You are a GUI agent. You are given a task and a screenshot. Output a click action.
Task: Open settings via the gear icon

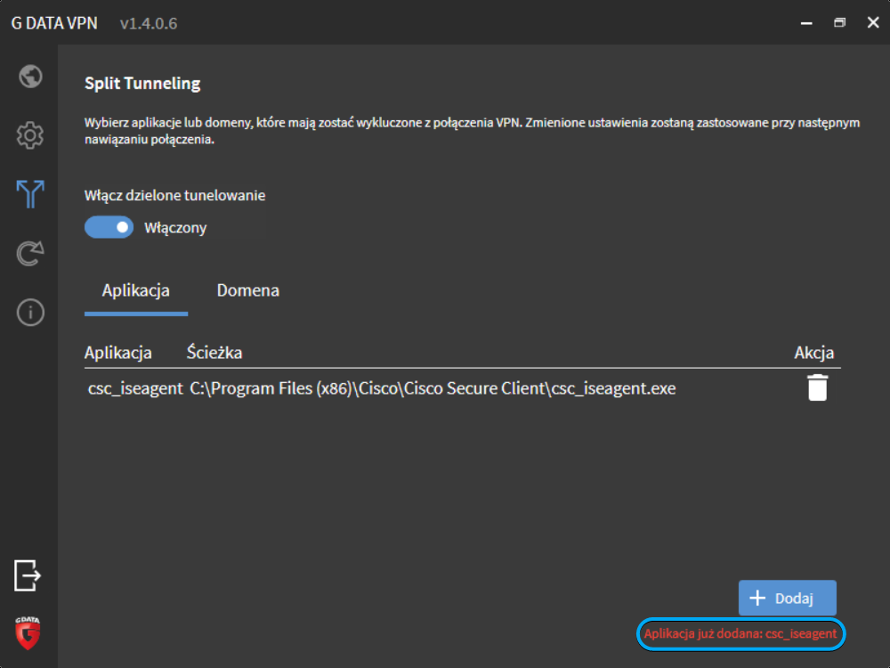(x=30, y=135)
